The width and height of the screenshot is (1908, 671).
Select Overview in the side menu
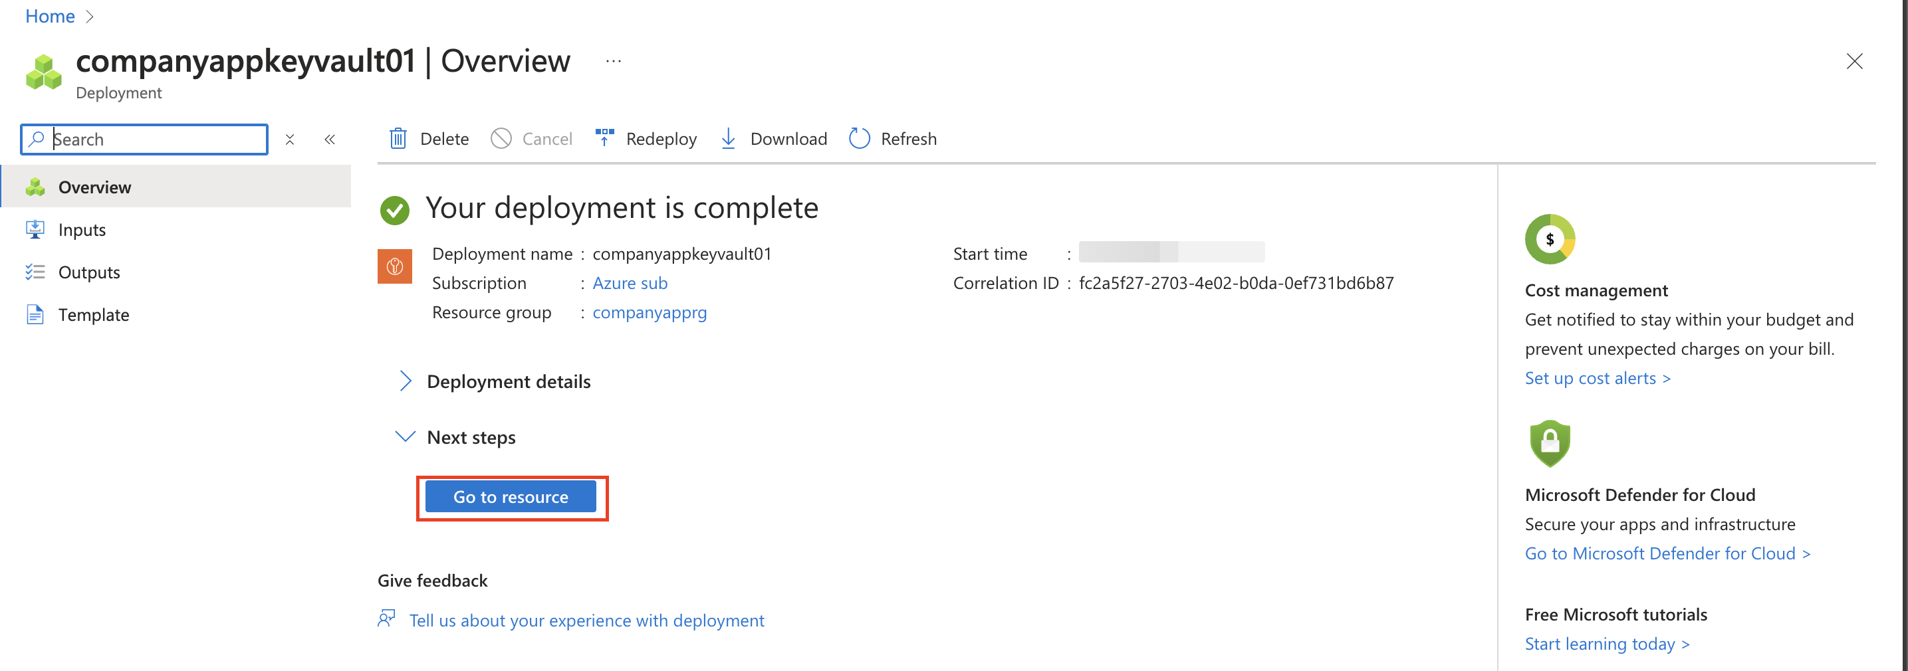tap(176, 187)
